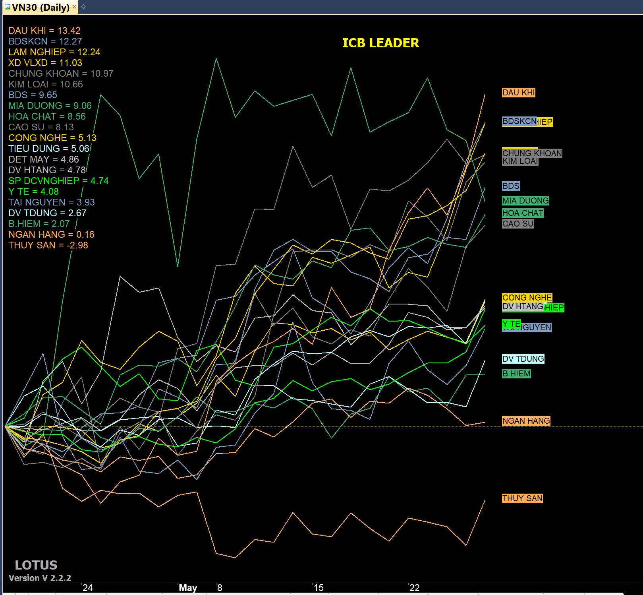The width and height of the screenshot is (643, 595).
Task: Select the legend entry THUY SAN = -2.98
Action: pyautogui.click(x=48, y=245)
